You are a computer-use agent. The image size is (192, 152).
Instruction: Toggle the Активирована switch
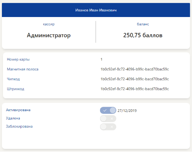pyautogui.click(x=108, y=110)
